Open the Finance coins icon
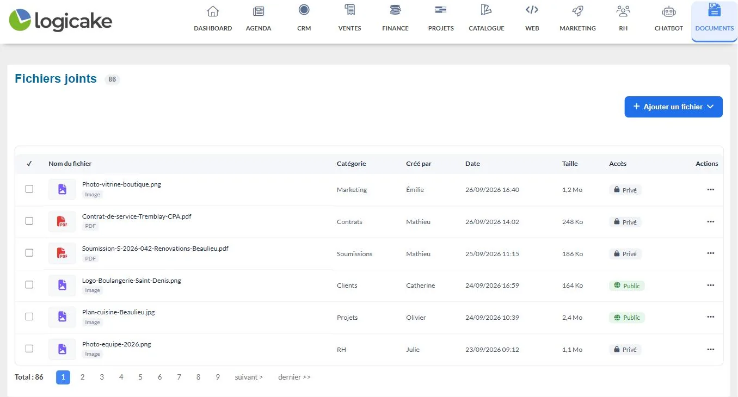Viewport: 738px width, 397px height. pyautogui.click(x=395, y=10)
